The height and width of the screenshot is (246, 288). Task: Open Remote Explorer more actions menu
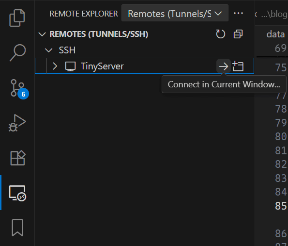click(238, 13)
